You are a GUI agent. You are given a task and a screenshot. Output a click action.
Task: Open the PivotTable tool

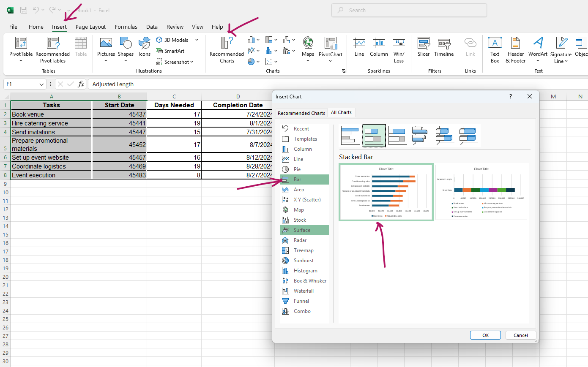click(x=21, y=49)
